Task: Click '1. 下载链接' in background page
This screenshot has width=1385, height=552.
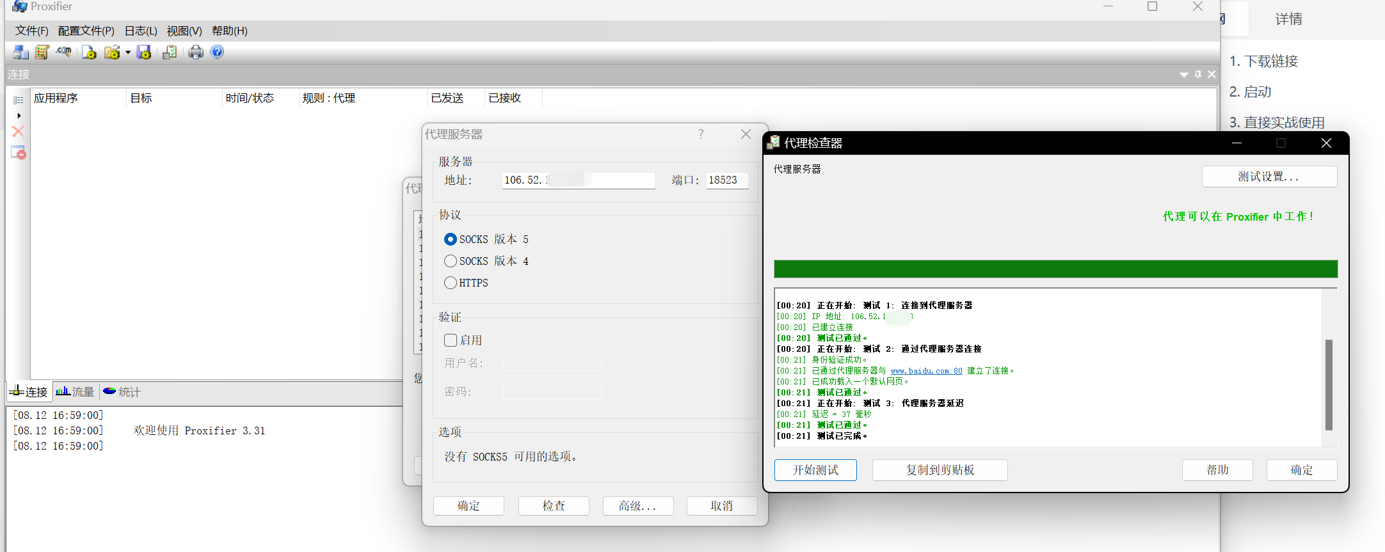Action: 1263,61
